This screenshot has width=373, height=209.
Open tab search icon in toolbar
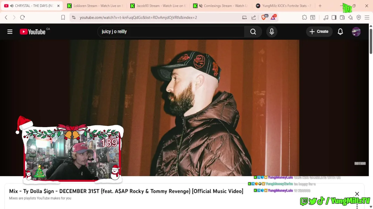tap(313, 17)
